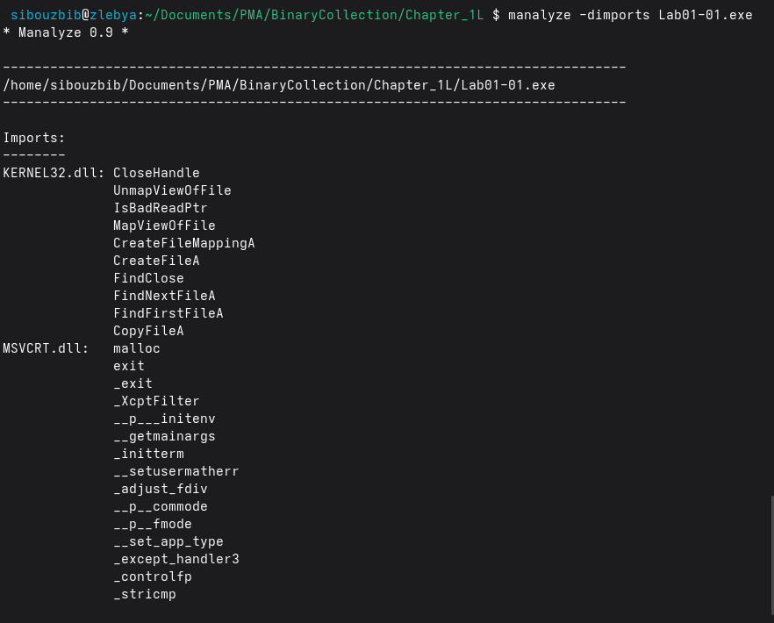
Task: Click the '_except_handler3' import entry
Action: tap(176, 559)
